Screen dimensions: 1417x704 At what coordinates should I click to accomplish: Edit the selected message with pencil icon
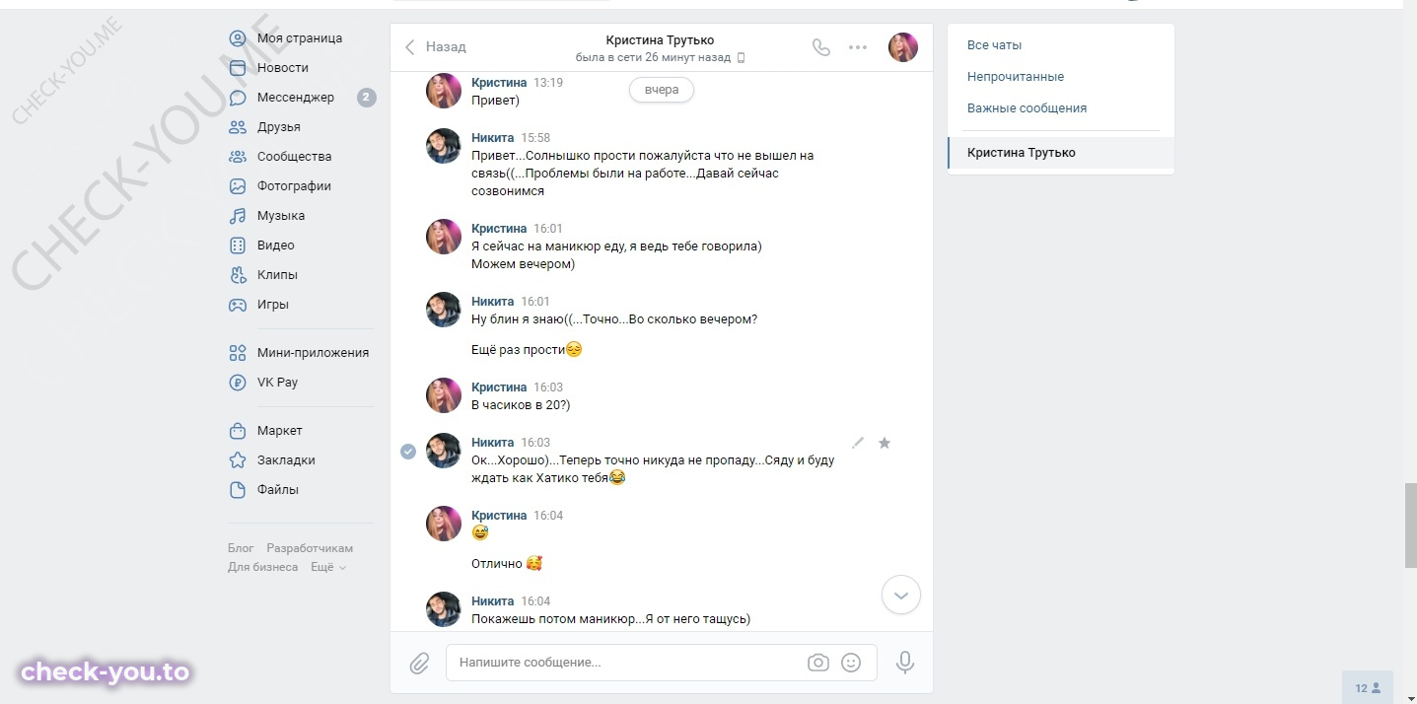click(x=858, y=443)
